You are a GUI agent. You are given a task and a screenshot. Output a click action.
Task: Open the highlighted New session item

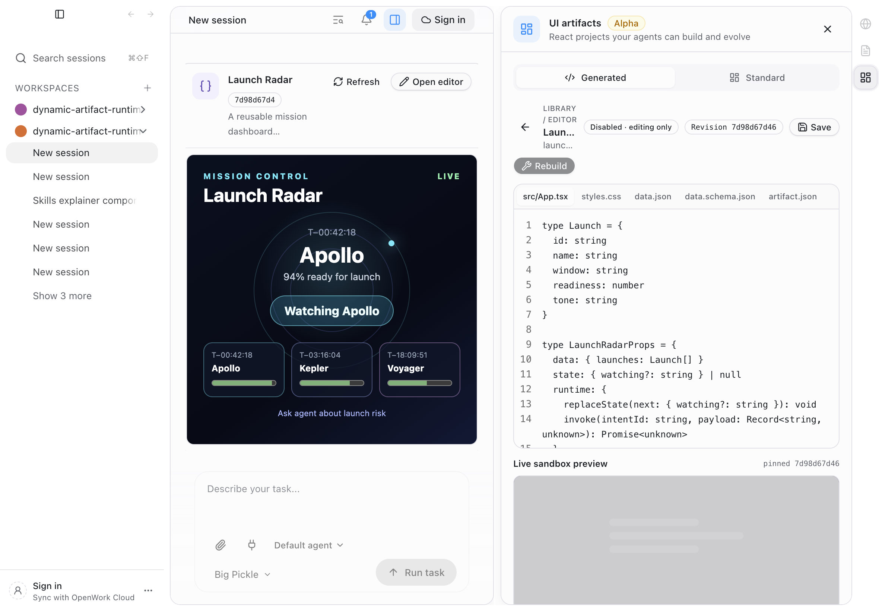pos(82,153)
